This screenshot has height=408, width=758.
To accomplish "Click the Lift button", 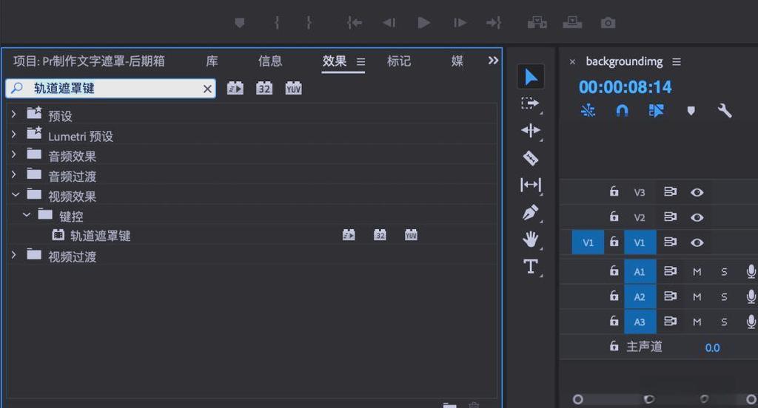I will pos(537,23).
